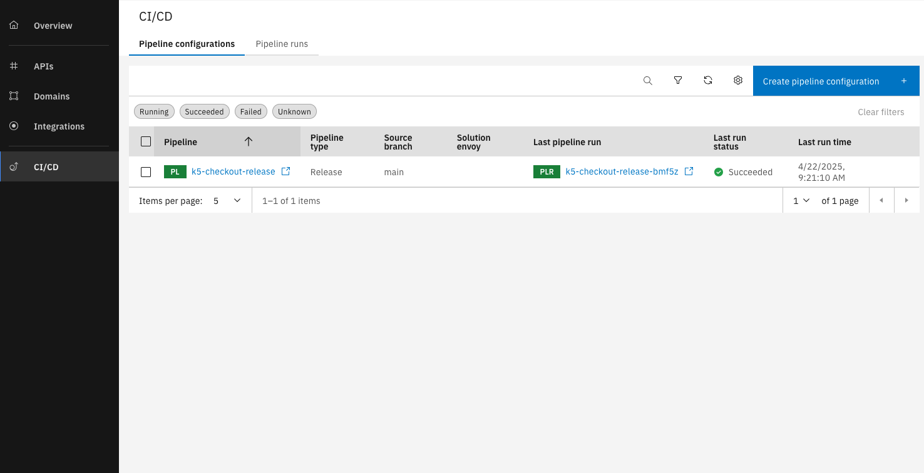Toggle the Failed status filter chip
The image size is (924, 473).
[x=250, y=112]
